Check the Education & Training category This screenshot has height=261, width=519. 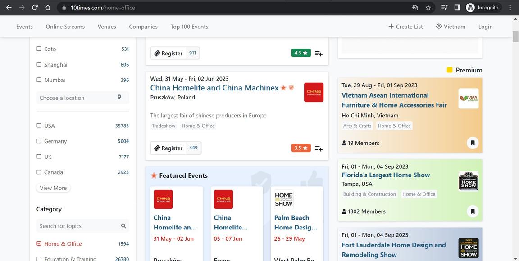click(x=39, y=259)
